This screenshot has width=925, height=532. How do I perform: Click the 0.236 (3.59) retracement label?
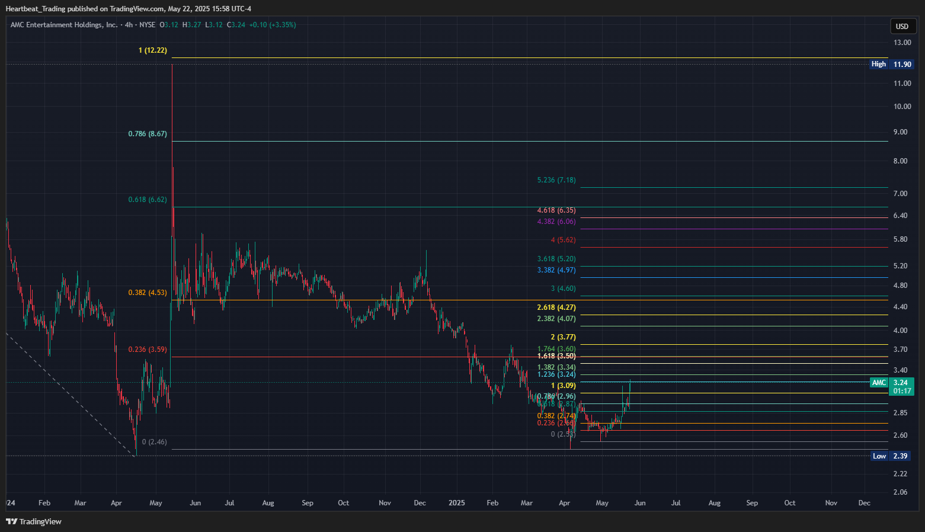pyautogui.click(x=148, y=350)
